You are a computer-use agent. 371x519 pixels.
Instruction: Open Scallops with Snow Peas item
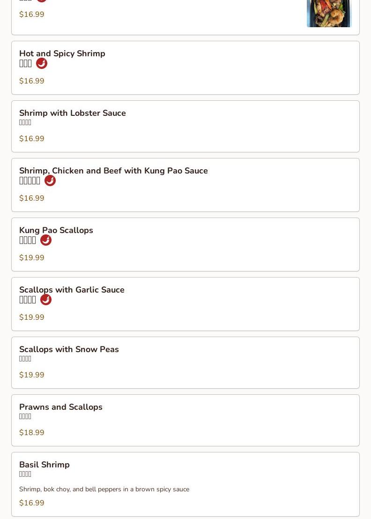pyautogui.click(x=69, y=349)
